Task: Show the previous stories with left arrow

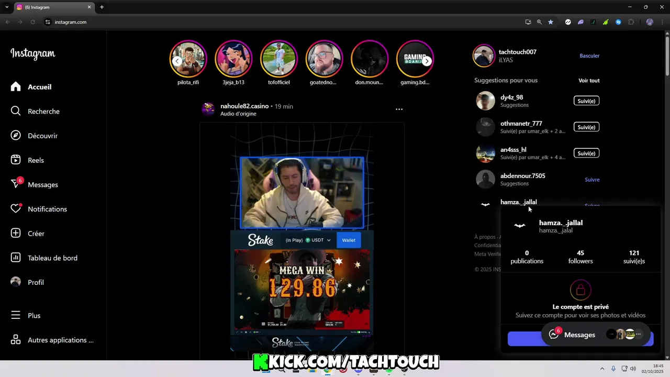Action: pyautogui.click(x=177, y=61)
